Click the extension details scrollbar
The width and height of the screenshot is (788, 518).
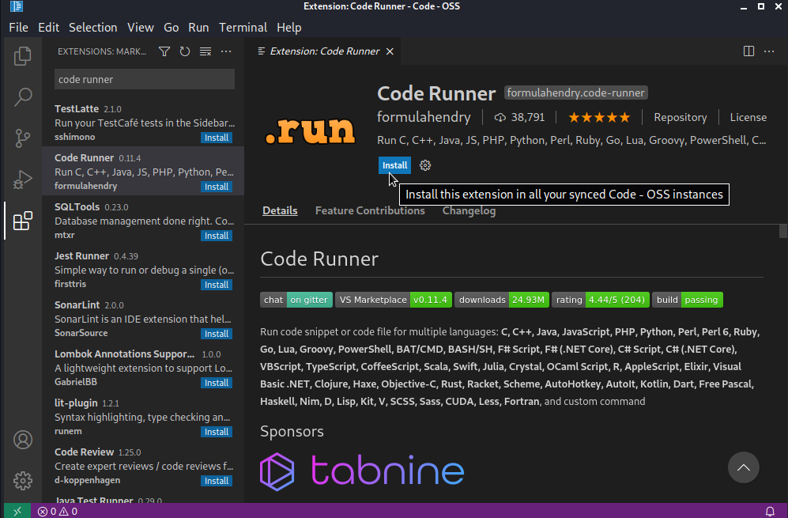(x=783, y=232)
